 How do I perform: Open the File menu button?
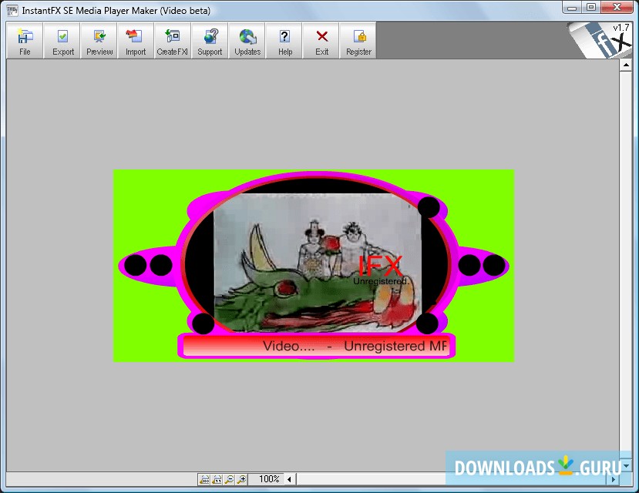[24, 40]
